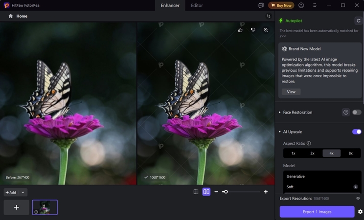The width and height of the screenshot is (364, 220).
Task: Select the butterfly image thumbnail
Action: (45, 207)
